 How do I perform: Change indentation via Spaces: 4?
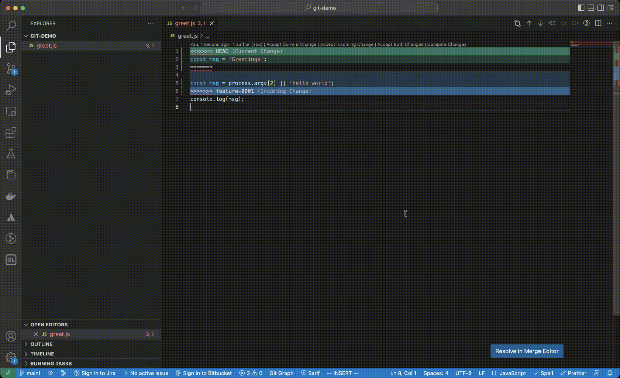[436, 373]
